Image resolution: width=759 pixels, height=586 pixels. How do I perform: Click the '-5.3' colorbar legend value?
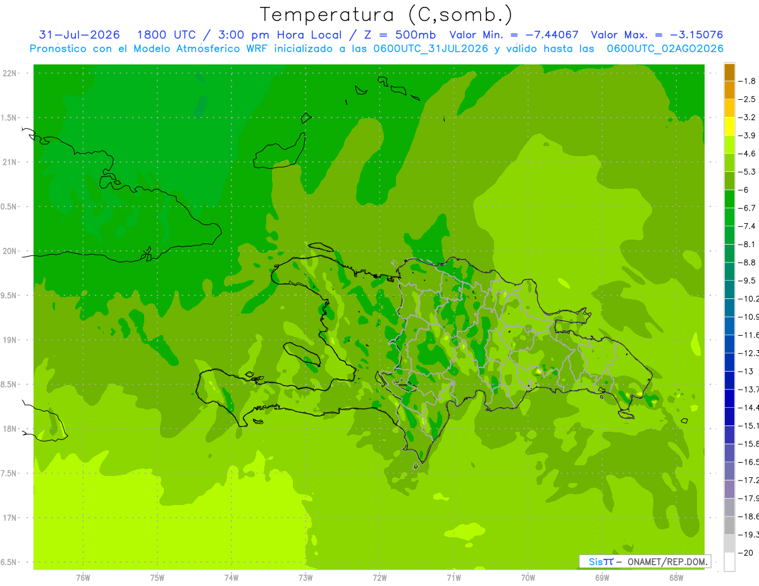(x=748, y=171)
